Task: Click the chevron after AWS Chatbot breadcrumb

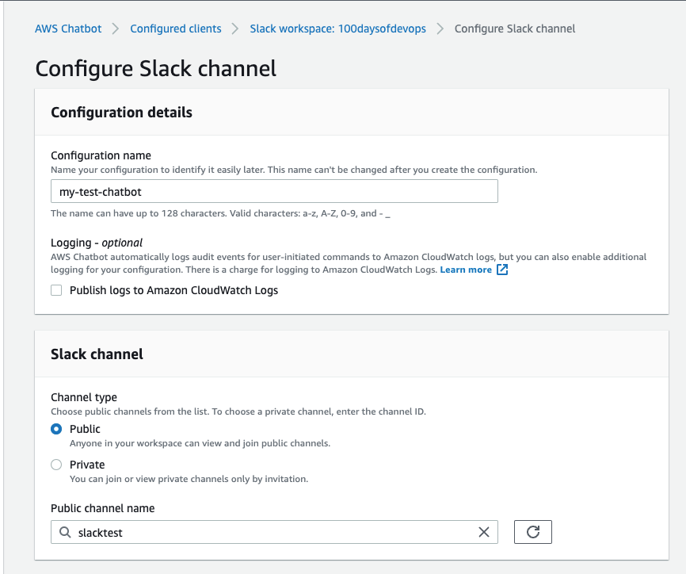Action: [x=116, y=29]
